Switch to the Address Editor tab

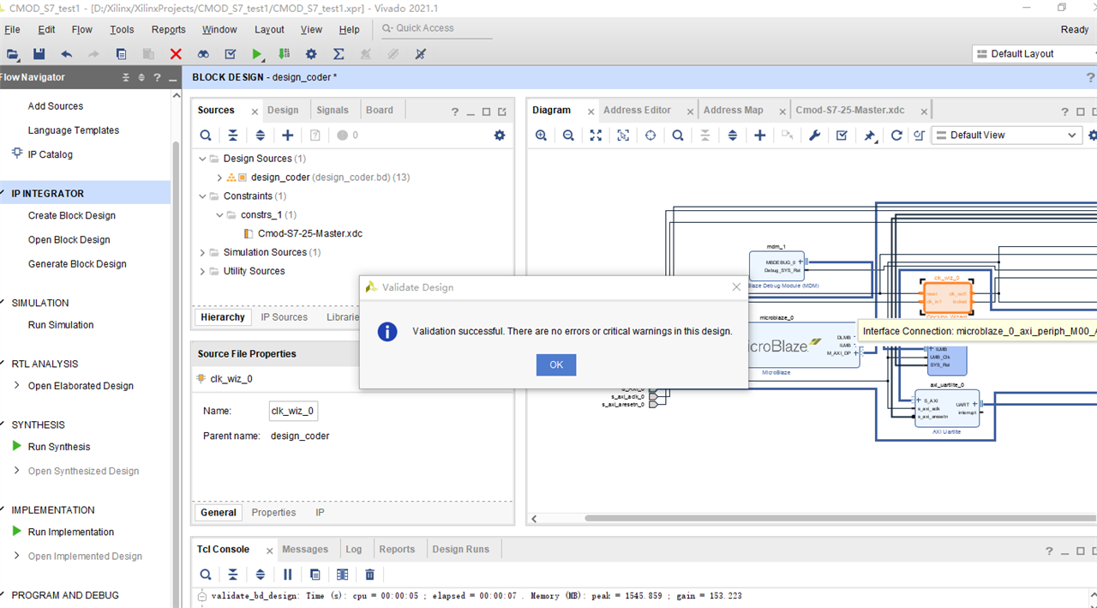637,110
